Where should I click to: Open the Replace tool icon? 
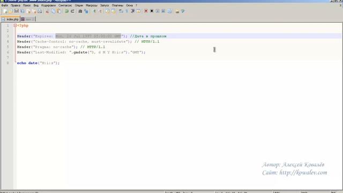86,11
